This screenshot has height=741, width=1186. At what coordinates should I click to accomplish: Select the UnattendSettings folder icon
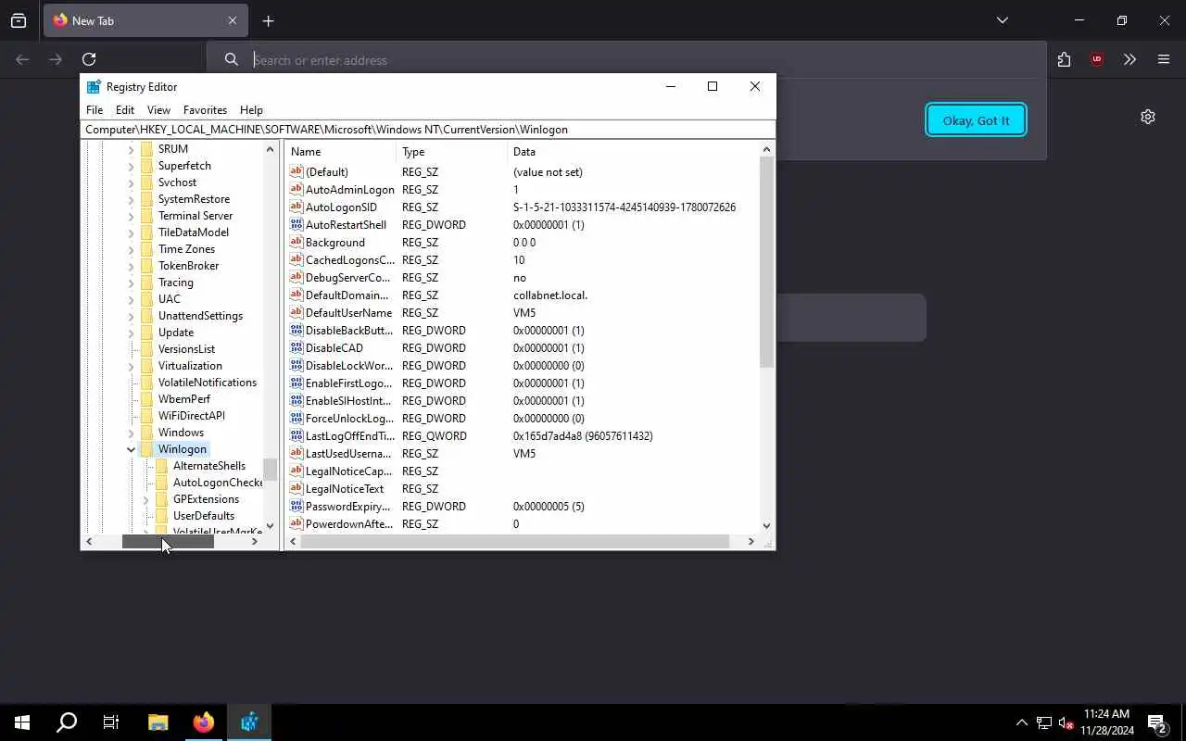[146, 316]
